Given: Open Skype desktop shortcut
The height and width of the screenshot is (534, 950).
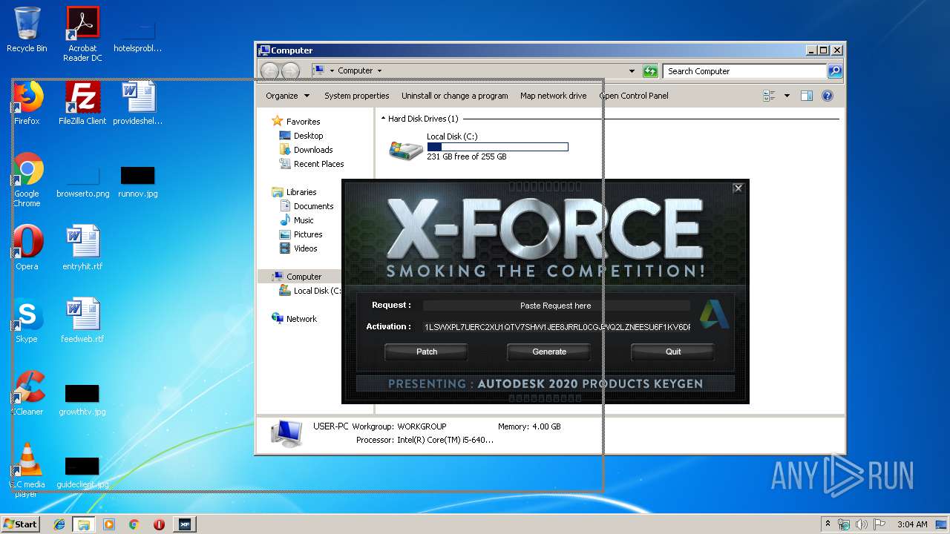Looking at the screenshot, I should coord(27,320).
